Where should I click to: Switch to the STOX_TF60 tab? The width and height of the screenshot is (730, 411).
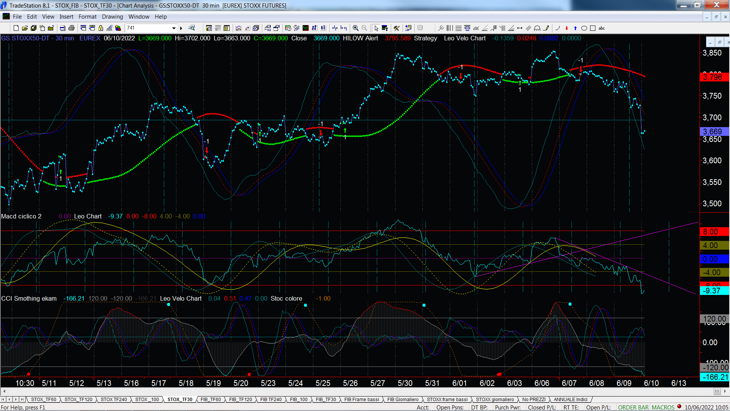point(43,400)
